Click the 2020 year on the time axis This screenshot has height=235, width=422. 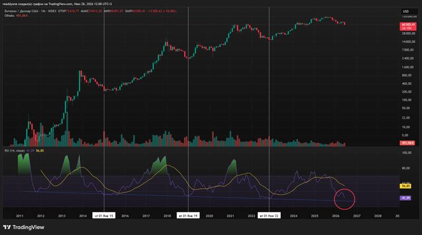(209, 216)
